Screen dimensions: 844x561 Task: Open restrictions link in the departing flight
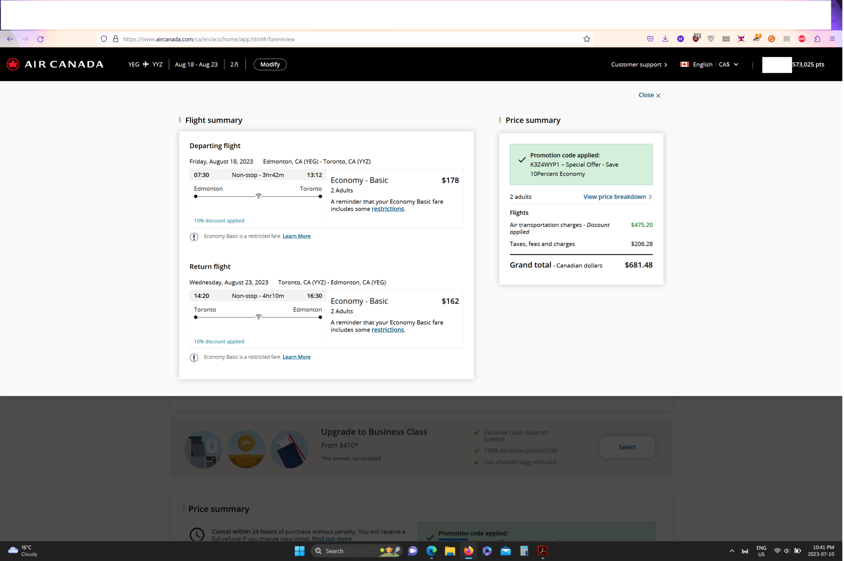point(387,209)
